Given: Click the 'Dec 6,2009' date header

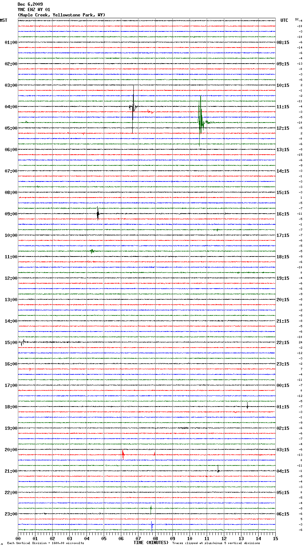Looking at the screenshot, I should (30, 4).
